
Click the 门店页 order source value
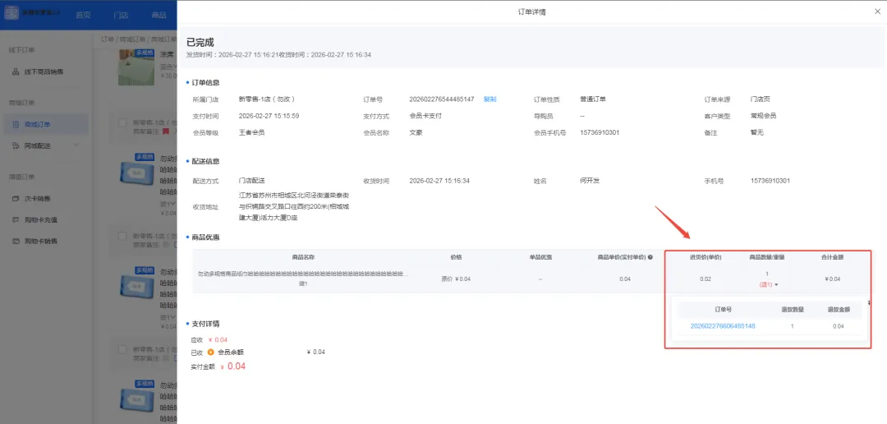pos(761,99)
